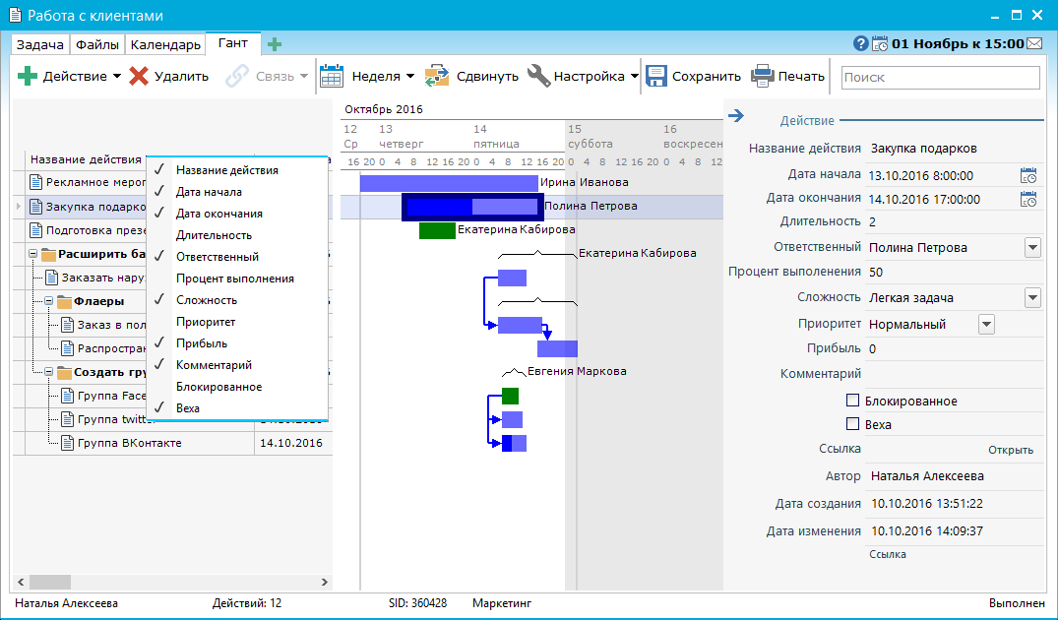Click green bar of Екатерина Кабирова

click(x=437, y=230)
